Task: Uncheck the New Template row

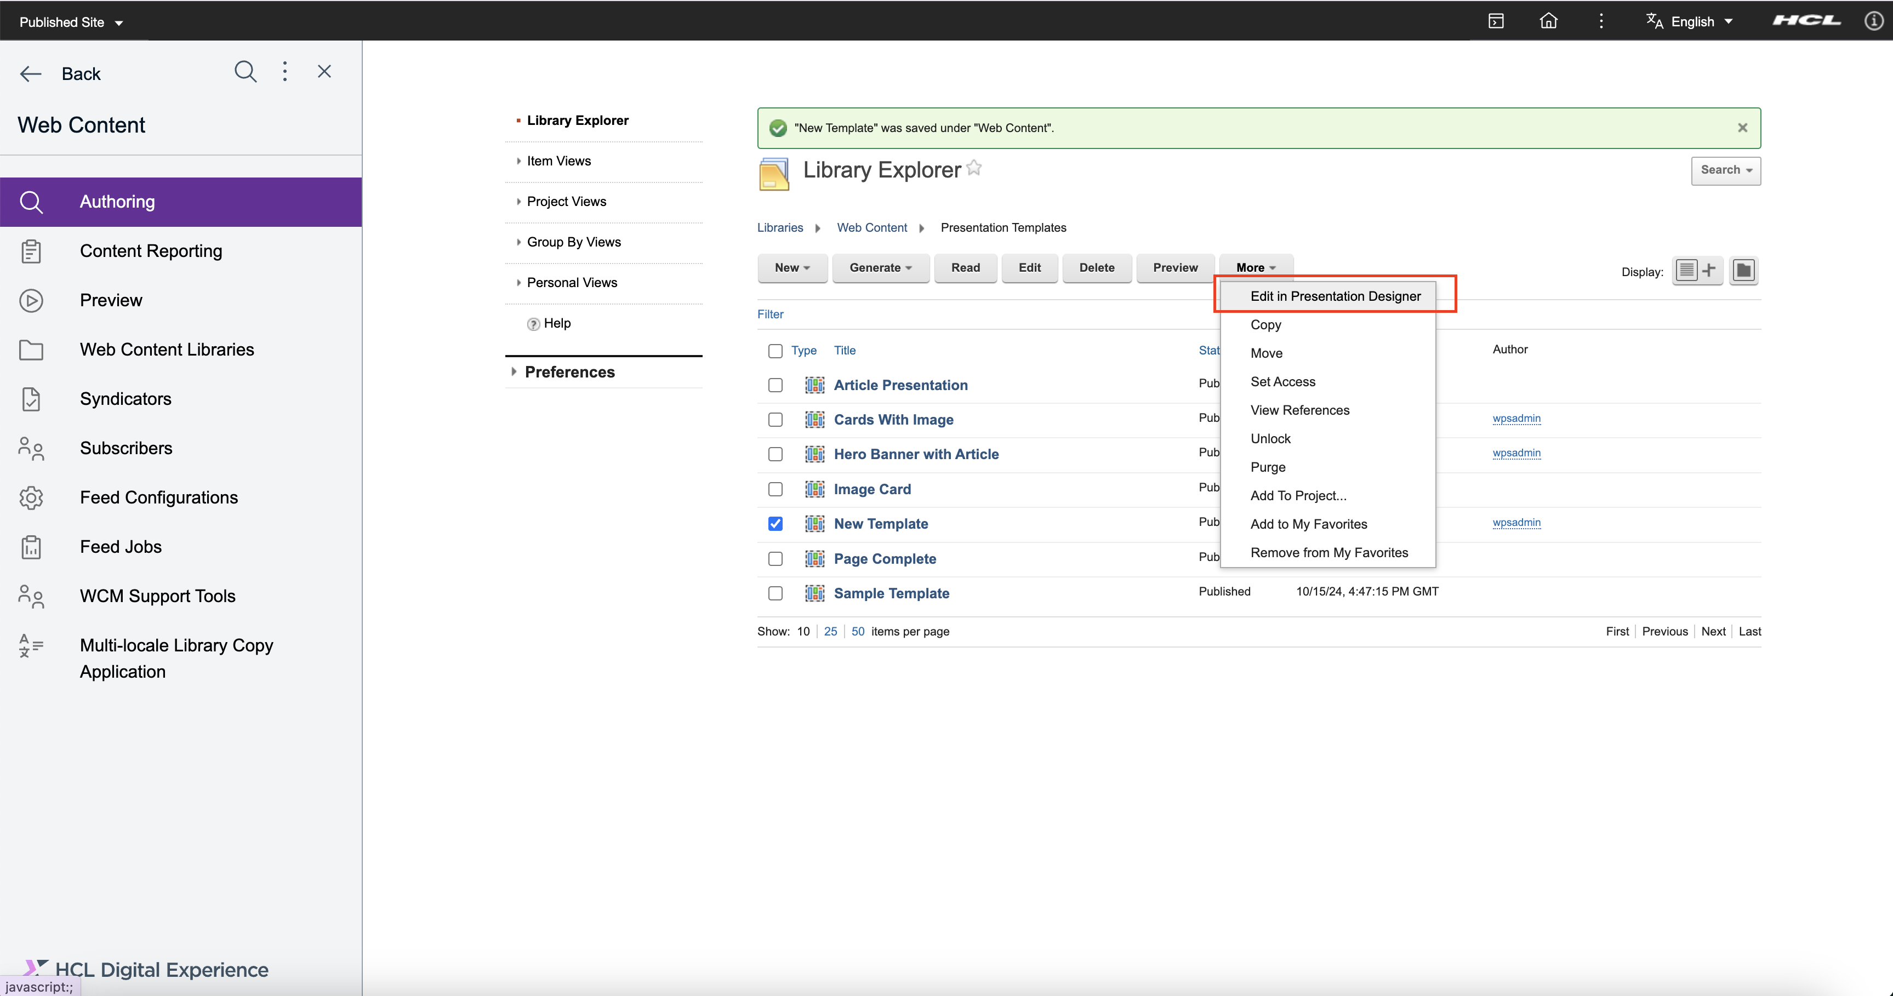Action: pyautogui.click(x=774, y=523)
